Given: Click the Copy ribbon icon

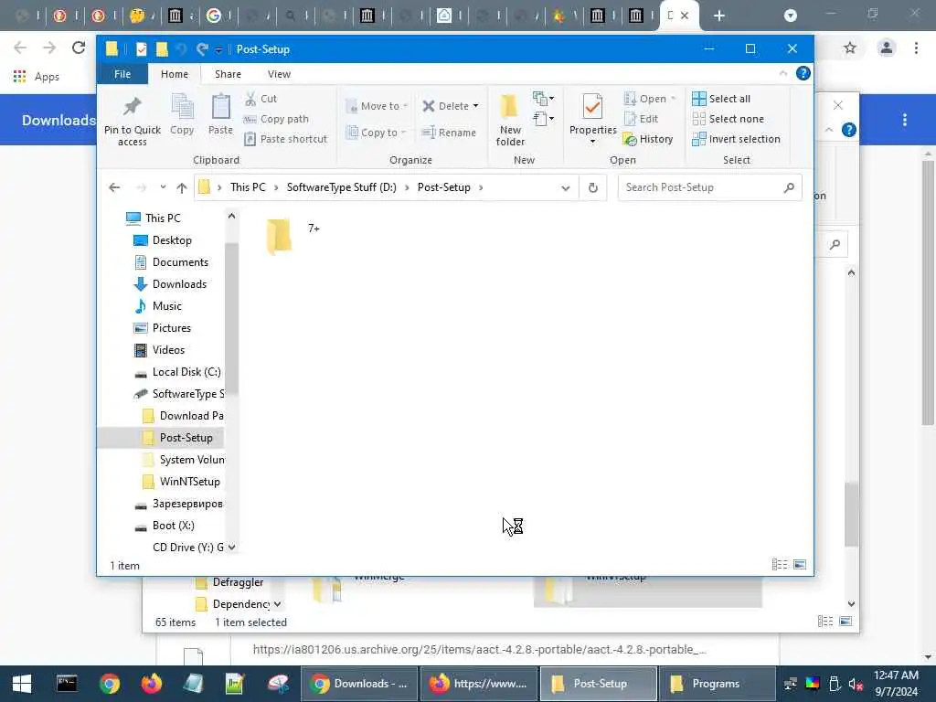Looking at the screenshot, I should coord(182,114).
